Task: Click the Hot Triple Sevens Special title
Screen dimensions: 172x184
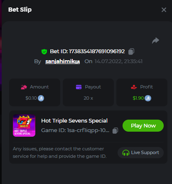Action: (74, 121)
